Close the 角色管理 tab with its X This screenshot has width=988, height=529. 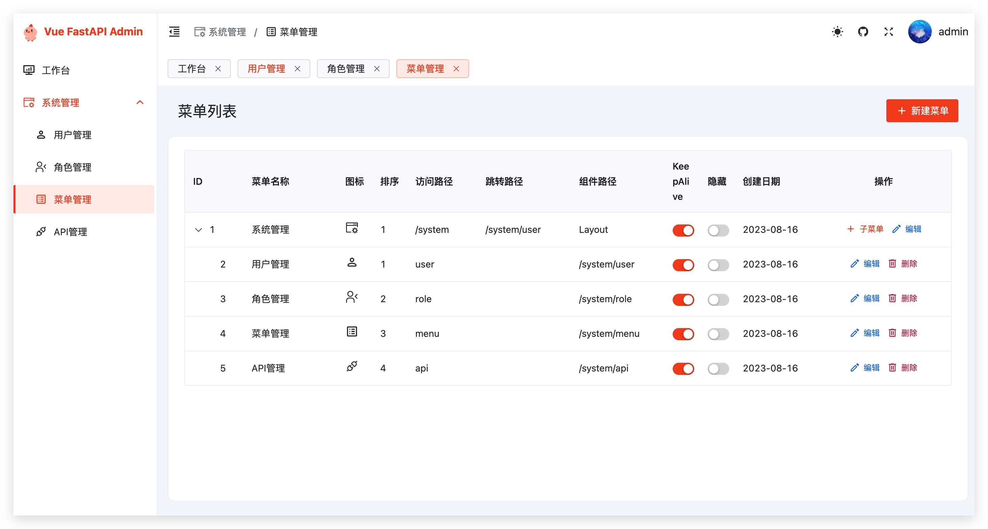click(x=377, y=69)
